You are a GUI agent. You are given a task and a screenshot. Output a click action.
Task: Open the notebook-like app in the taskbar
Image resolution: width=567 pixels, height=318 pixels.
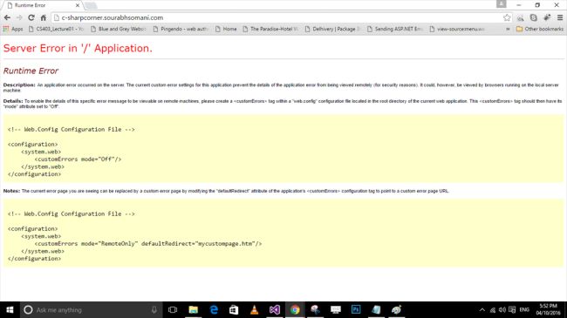pos(376,309)
